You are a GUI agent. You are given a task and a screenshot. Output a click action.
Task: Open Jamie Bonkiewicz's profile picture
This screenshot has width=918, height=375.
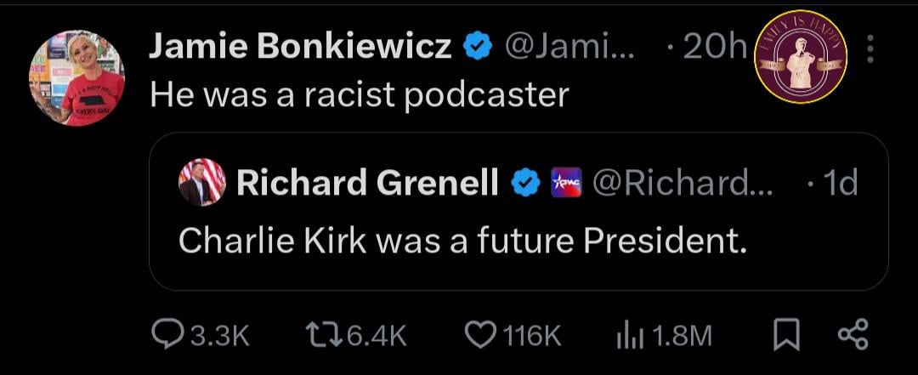click(77, 78)
